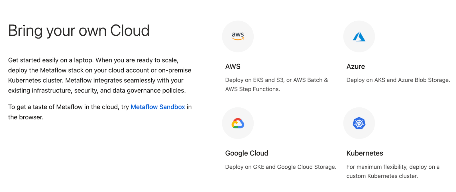Screen dimensions: 456x192
Task: Click the 'AWS Step Functions.' text line
Action: [253, 89]
